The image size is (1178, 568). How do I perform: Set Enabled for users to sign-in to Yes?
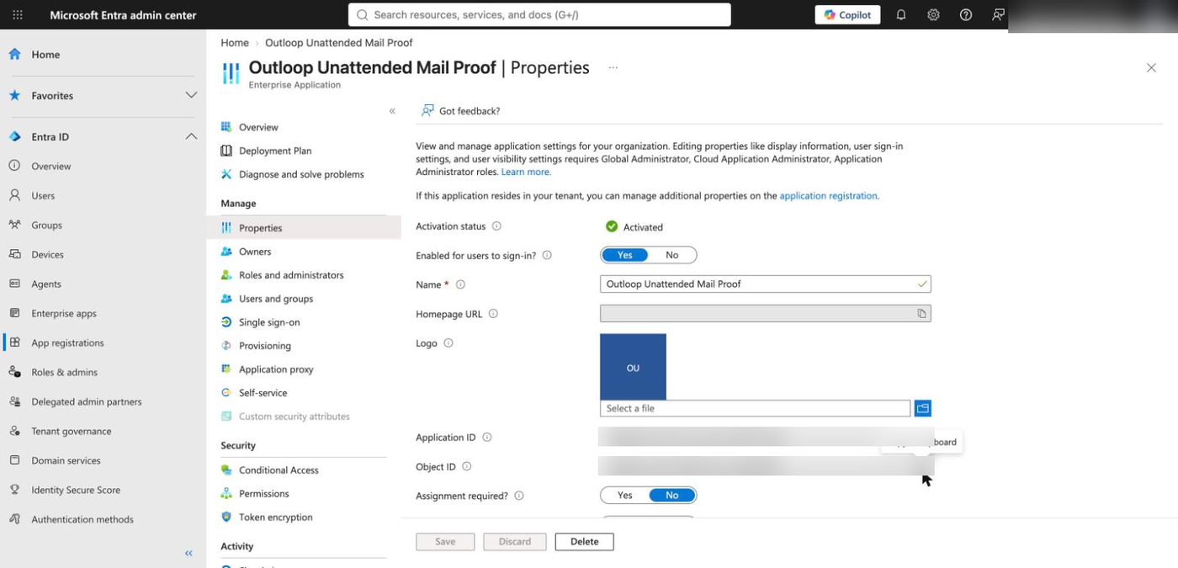click(x=625, y=255)
